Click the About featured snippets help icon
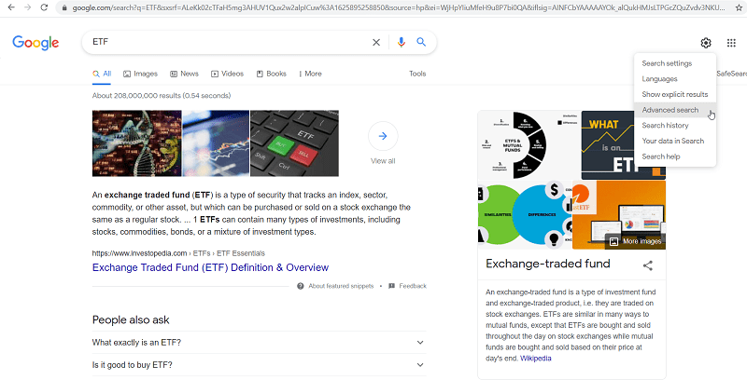The width and height of the screenshot is (747, 380). pos(300,286)
